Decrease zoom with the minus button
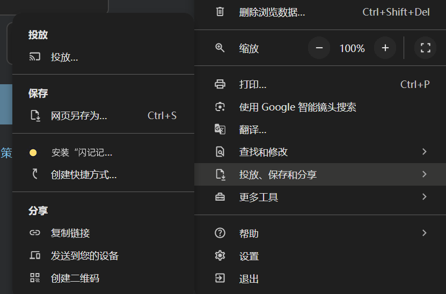This screenshot has width=446, height=294. 319,48
